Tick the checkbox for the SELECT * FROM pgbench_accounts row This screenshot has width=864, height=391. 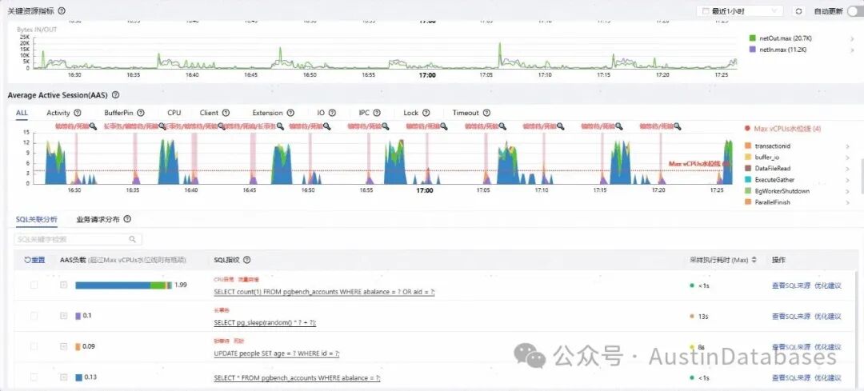coord(34,377)
